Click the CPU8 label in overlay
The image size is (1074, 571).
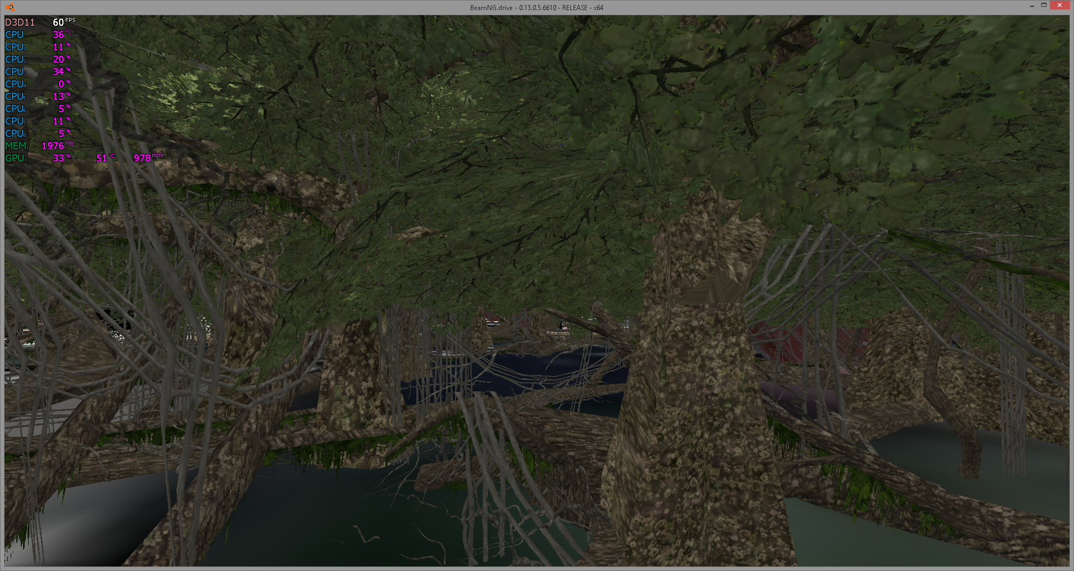coord(15,134)
